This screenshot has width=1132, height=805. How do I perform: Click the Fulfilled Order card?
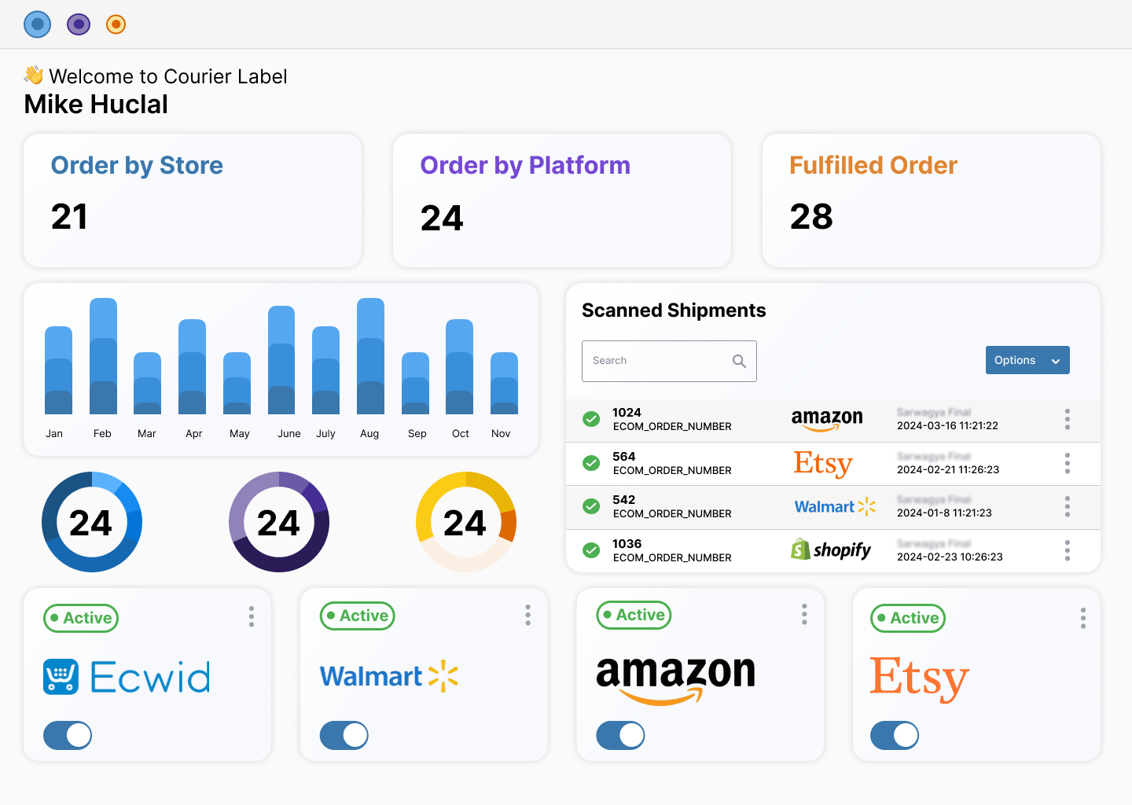931,200
